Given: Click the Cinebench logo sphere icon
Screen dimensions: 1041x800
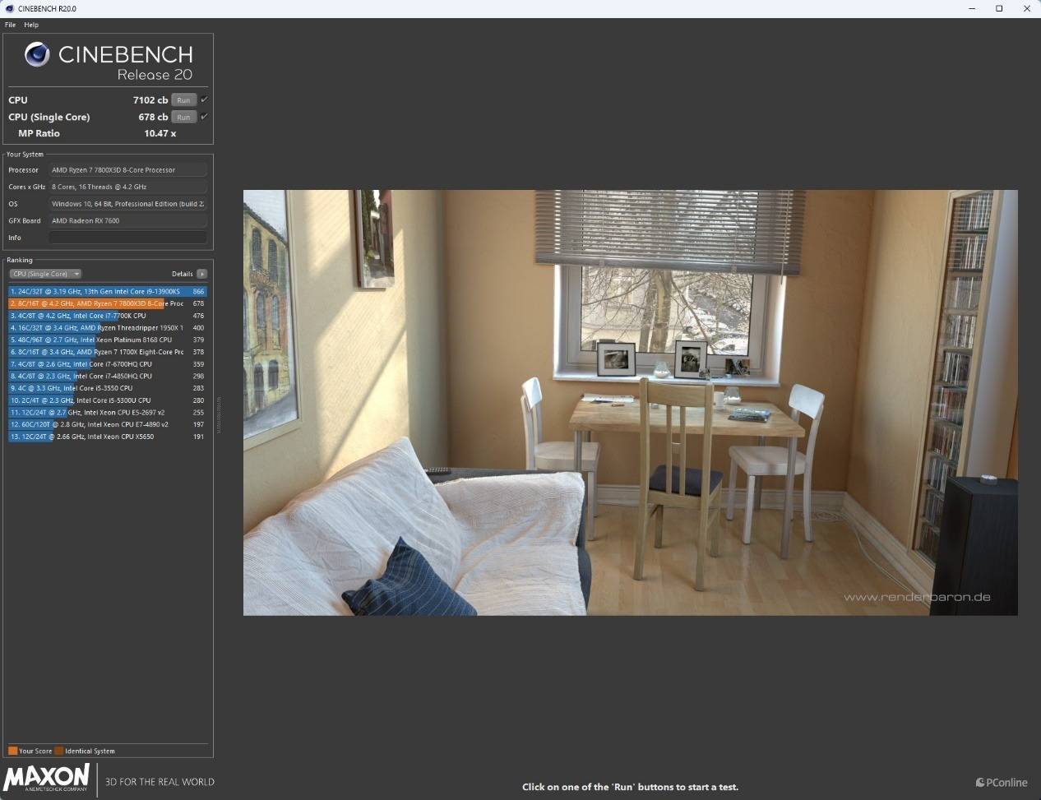Looking at the screenshot, I should pyautogui.click(x=37, y=54).
